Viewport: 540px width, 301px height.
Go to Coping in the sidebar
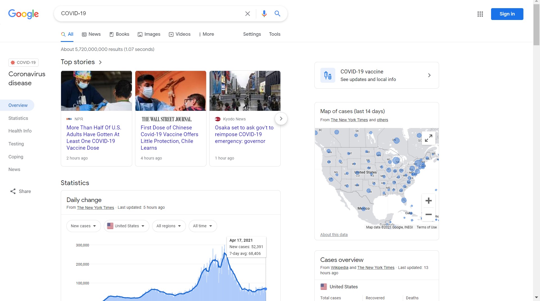tap(16, 157)
